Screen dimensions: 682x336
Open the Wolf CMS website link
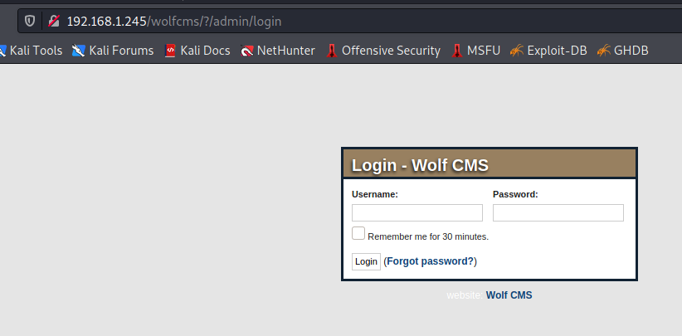[509, 295]
